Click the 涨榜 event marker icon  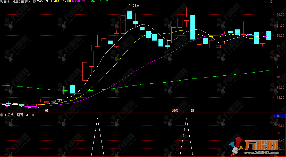coord(175,111)
